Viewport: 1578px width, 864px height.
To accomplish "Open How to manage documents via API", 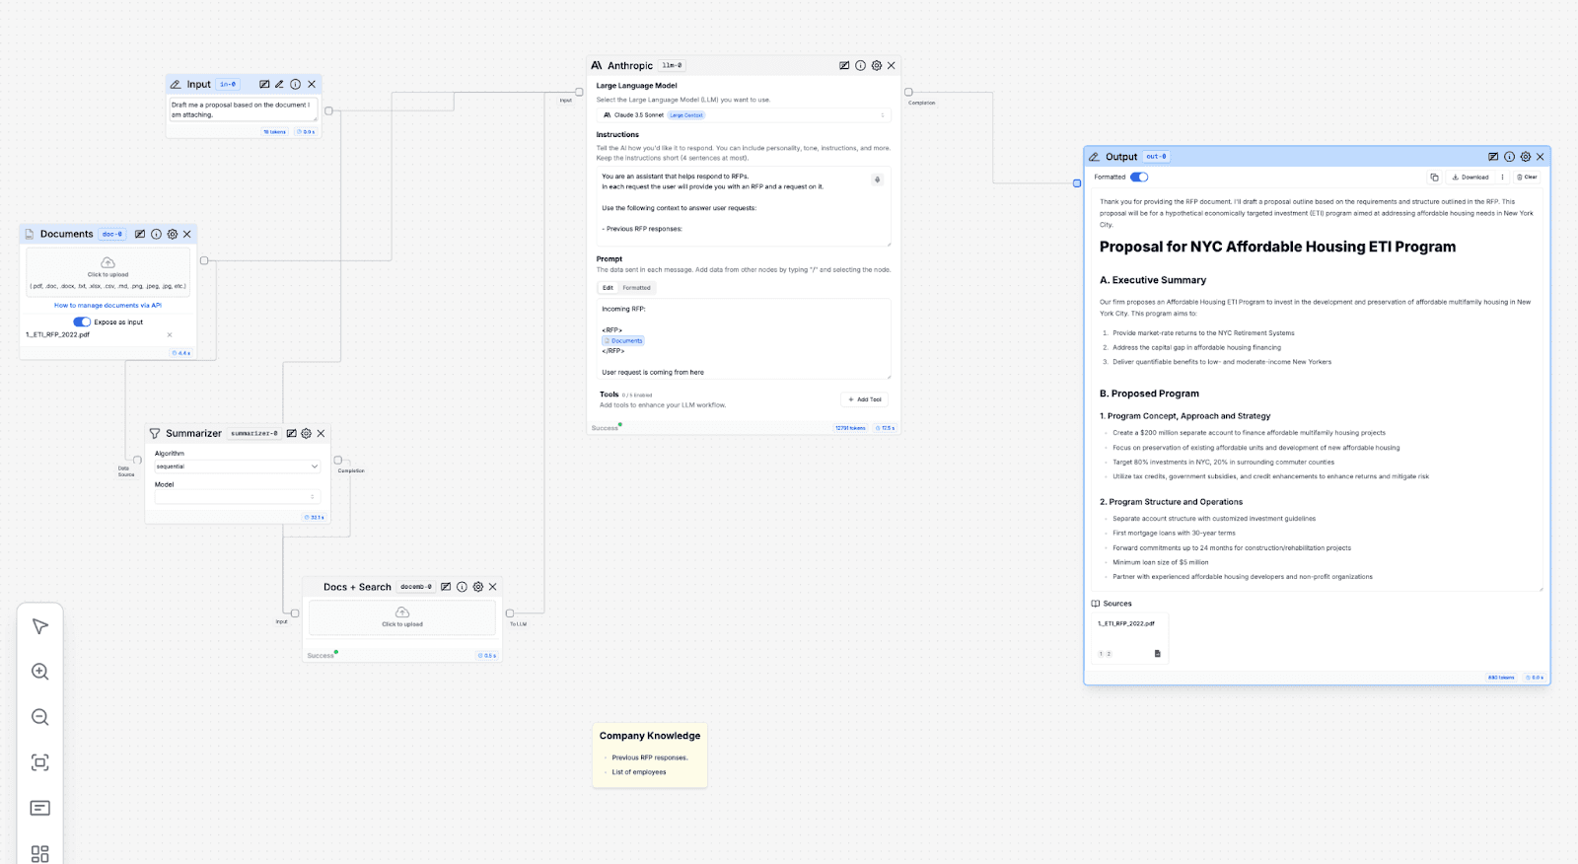I will [x=108, y=306].
